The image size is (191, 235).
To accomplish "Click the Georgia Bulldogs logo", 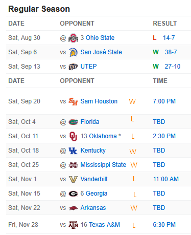I will [73, 194].
